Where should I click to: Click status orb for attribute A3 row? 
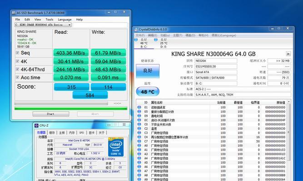coord(139,154)
